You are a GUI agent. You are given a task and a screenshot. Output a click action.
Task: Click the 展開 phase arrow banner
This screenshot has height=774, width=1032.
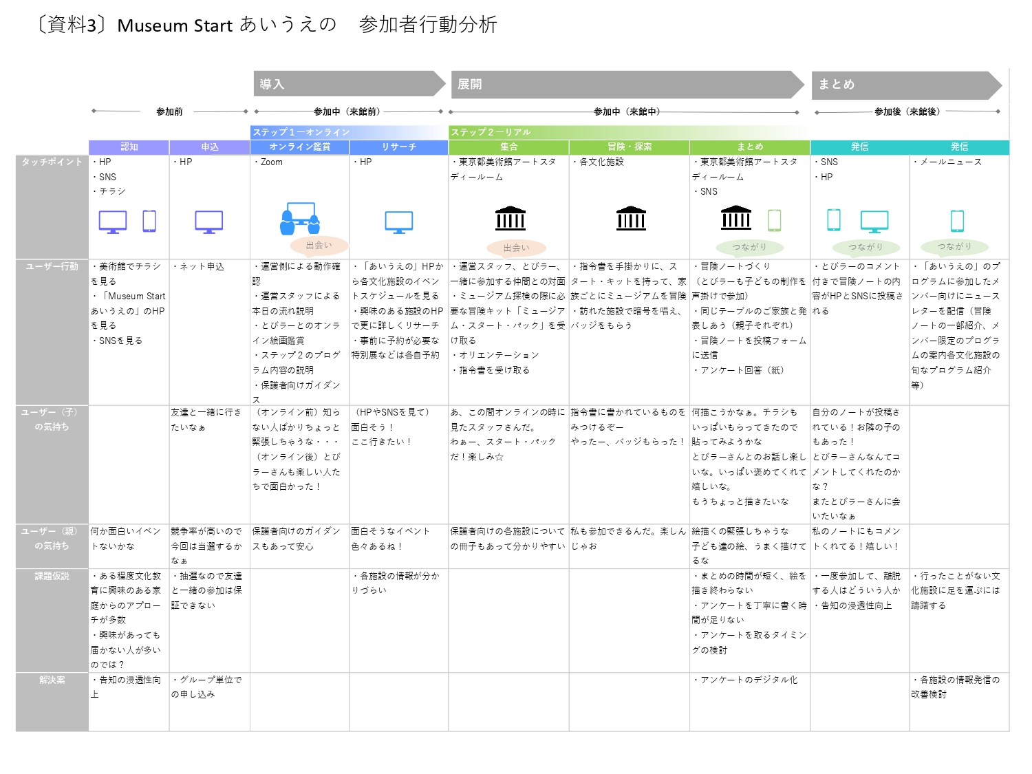click(x=626, y=84)
